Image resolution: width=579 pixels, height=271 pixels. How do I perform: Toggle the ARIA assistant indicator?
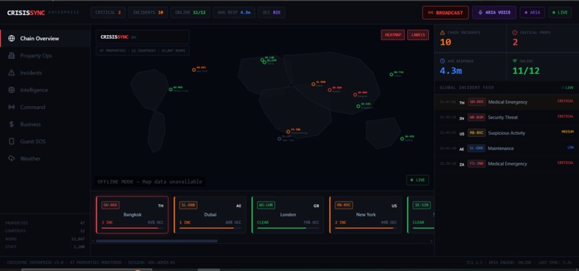pyautogui.click(x=532, y=12)
